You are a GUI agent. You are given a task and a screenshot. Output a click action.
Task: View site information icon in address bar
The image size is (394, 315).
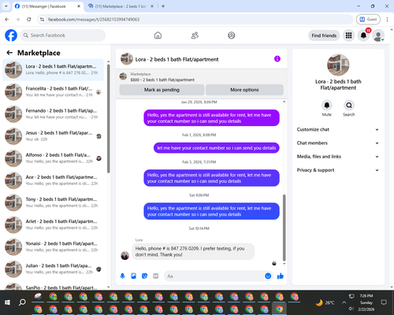(x=42, y=20)
